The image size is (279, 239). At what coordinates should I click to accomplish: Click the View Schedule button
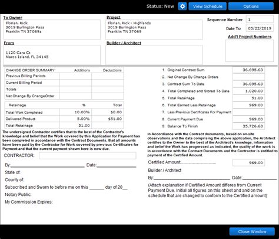point(208,6)
